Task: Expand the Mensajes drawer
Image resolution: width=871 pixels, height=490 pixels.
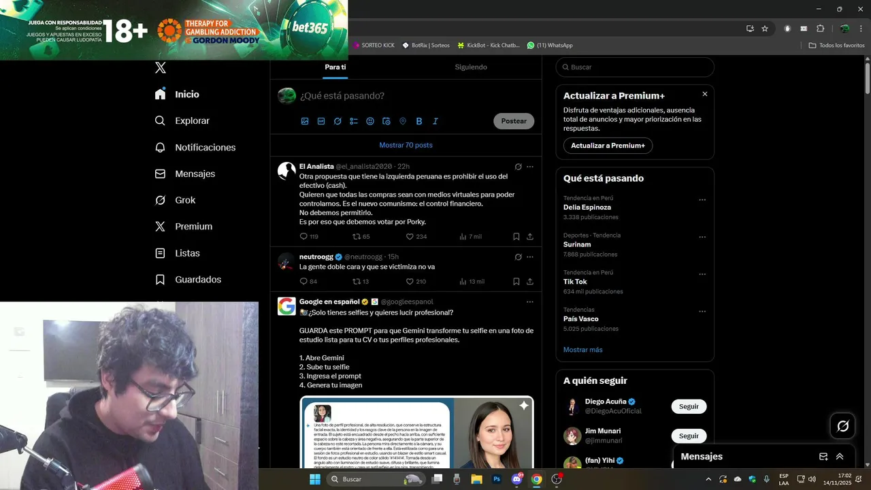Action: click(840, 457)
